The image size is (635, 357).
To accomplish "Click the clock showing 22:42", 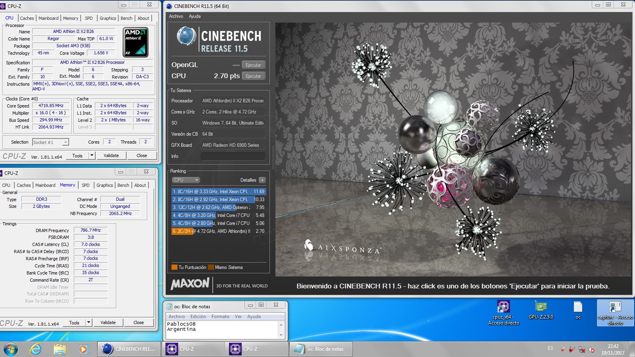I will [x=613, y=346].
